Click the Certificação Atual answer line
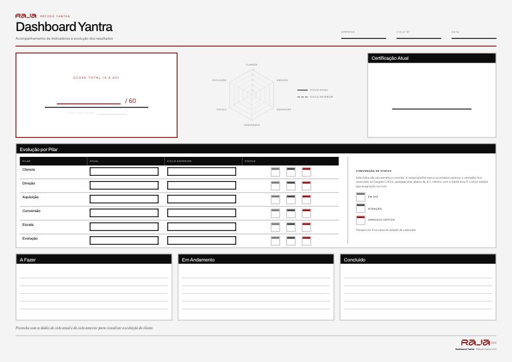The image size is (512, 362). click(432, 109)
